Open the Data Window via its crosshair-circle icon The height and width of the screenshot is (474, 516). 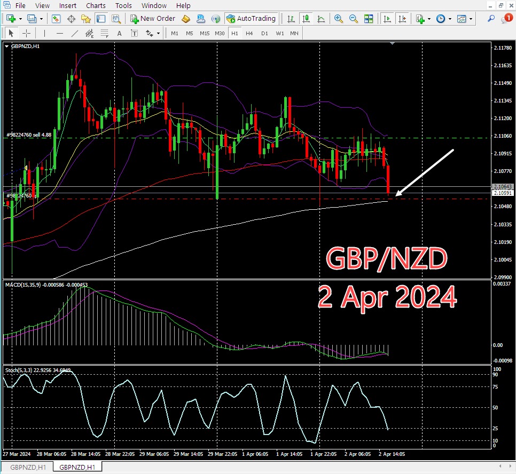point(71,19)
